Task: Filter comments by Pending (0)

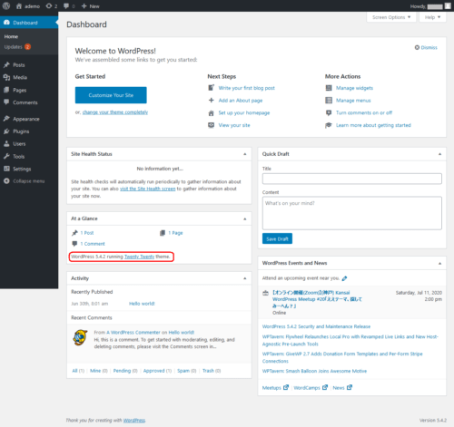Action: click(x=125, y=371)
